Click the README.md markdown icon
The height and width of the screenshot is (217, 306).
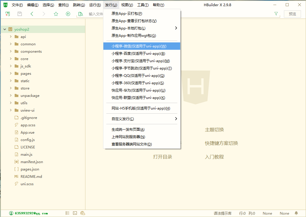click(x=16, y=177)
